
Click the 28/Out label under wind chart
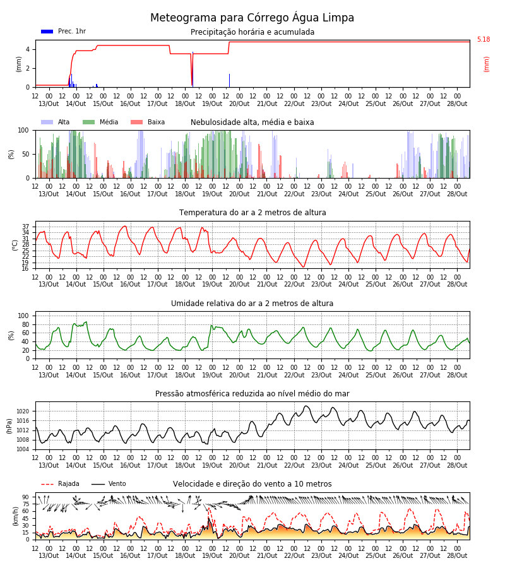(x=457, y=555)
